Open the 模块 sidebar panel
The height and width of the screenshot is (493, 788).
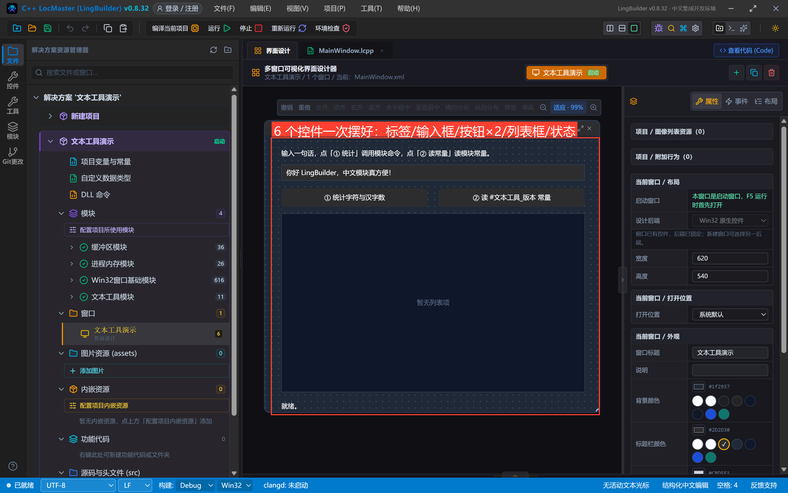tap(13, 130)
